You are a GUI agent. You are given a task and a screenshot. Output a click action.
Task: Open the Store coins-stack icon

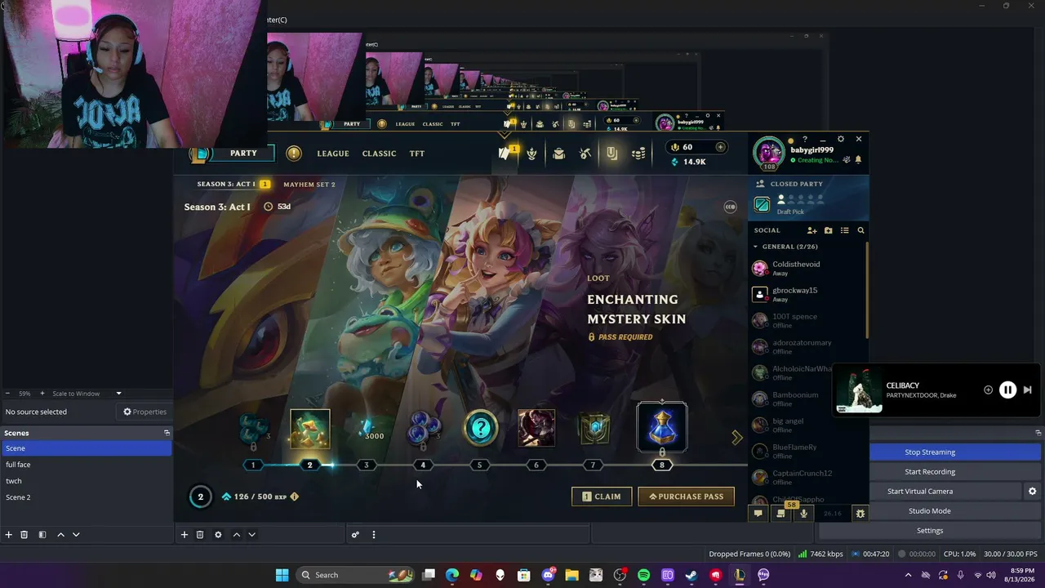click(x=638, y=154)
